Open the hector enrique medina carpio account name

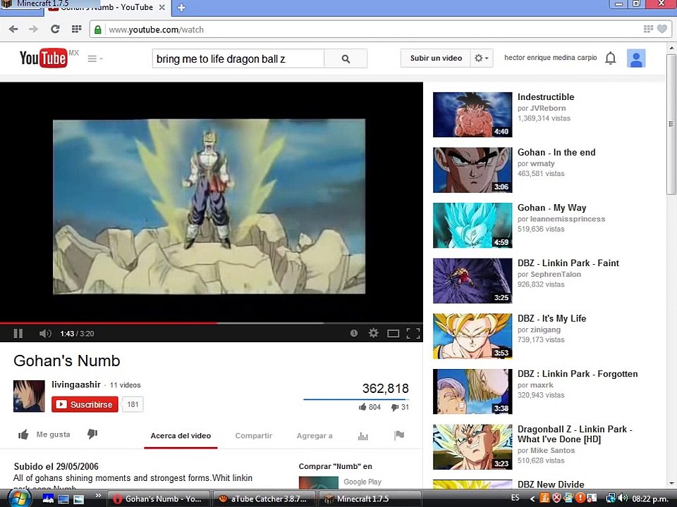551,58
